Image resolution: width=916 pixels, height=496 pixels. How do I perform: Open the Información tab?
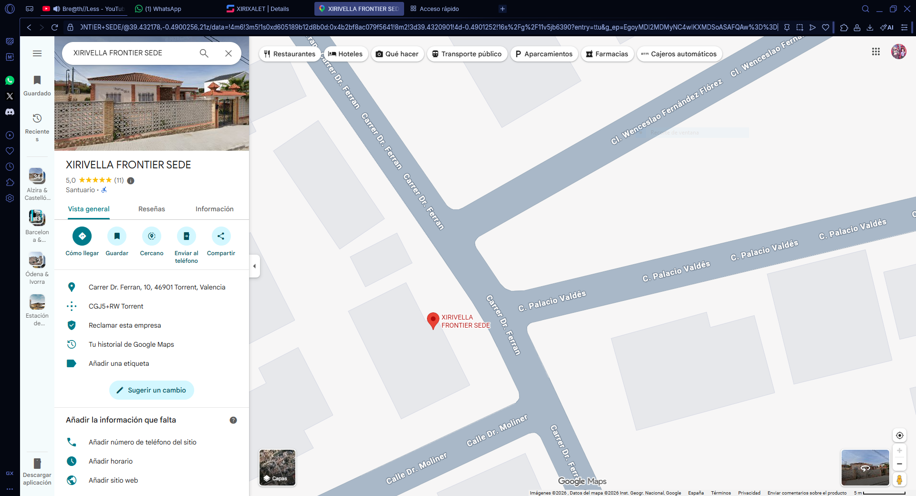pyautogui.click(x=214, y=209)
